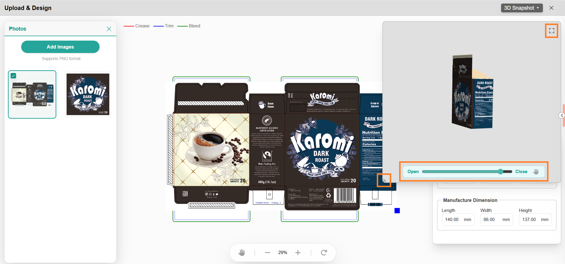Click the Photos panel title
Image resolution: width=565 pixels, height=264 pixels.
coord(17,29)
